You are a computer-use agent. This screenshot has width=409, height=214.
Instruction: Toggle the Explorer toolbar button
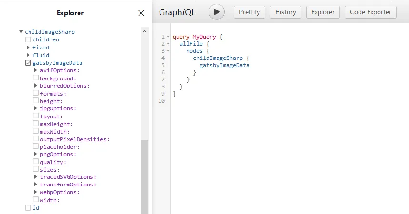[x=323, y=12]
